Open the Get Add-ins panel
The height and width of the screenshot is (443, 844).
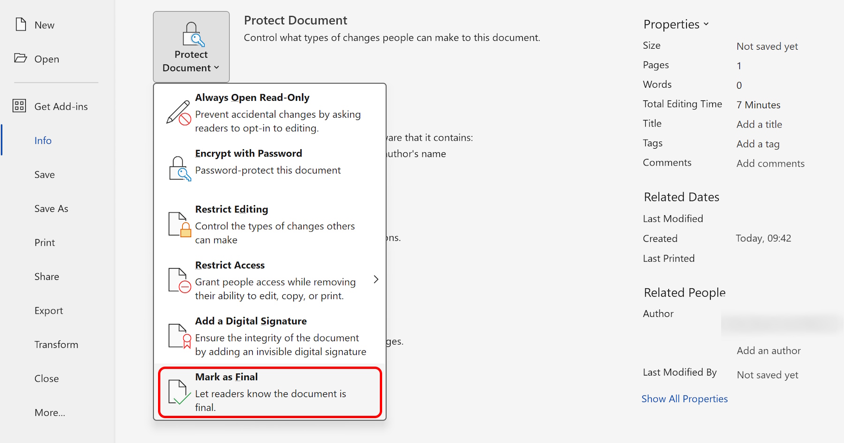60,106
